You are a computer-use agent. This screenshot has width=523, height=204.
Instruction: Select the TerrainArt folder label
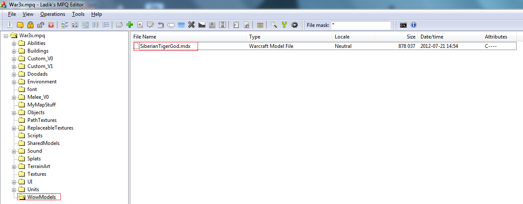pyautogui.click(x=39, y=166)
